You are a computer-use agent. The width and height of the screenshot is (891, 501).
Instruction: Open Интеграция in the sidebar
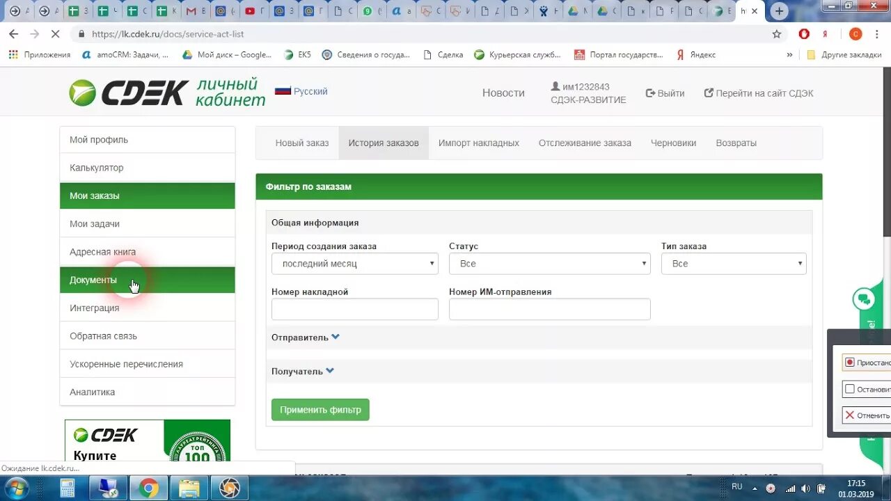pos(148,308)
